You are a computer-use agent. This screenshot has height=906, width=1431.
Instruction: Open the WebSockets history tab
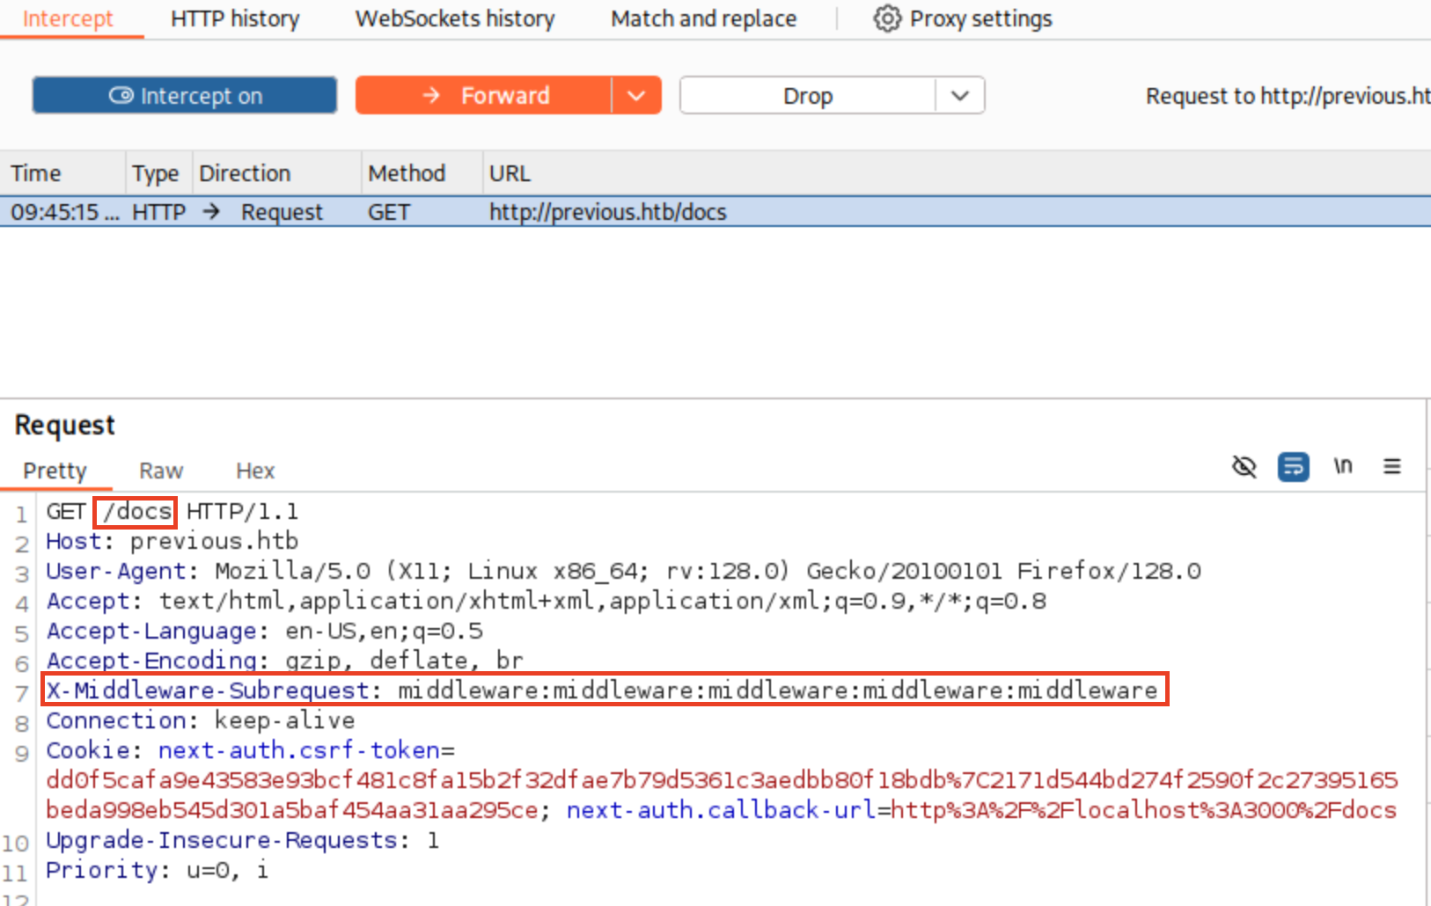click(455, 18)
